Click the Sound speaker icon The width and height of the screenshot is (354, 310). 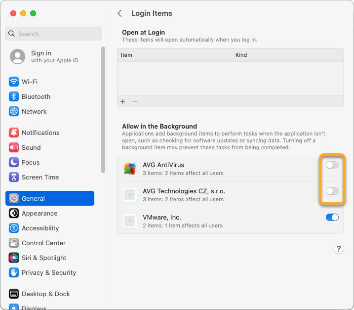click(14, 147)
